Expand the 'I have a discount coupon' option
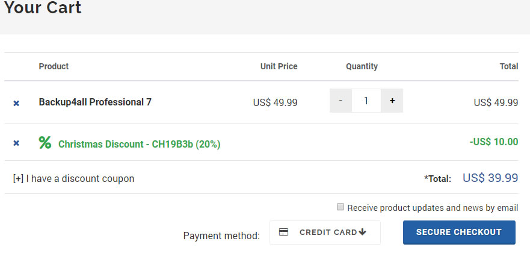 click(x=73, y=178)
